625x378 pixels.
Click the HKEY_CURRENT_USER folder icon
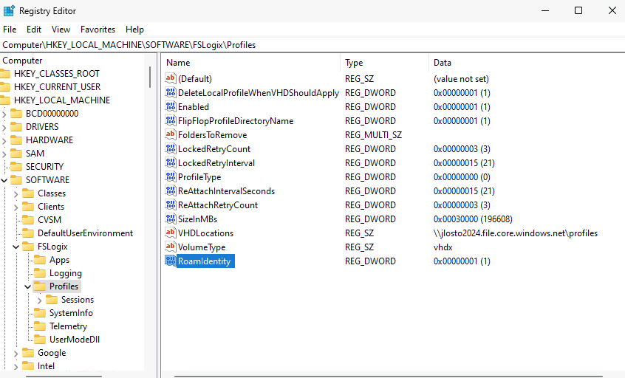pos(4,87)
